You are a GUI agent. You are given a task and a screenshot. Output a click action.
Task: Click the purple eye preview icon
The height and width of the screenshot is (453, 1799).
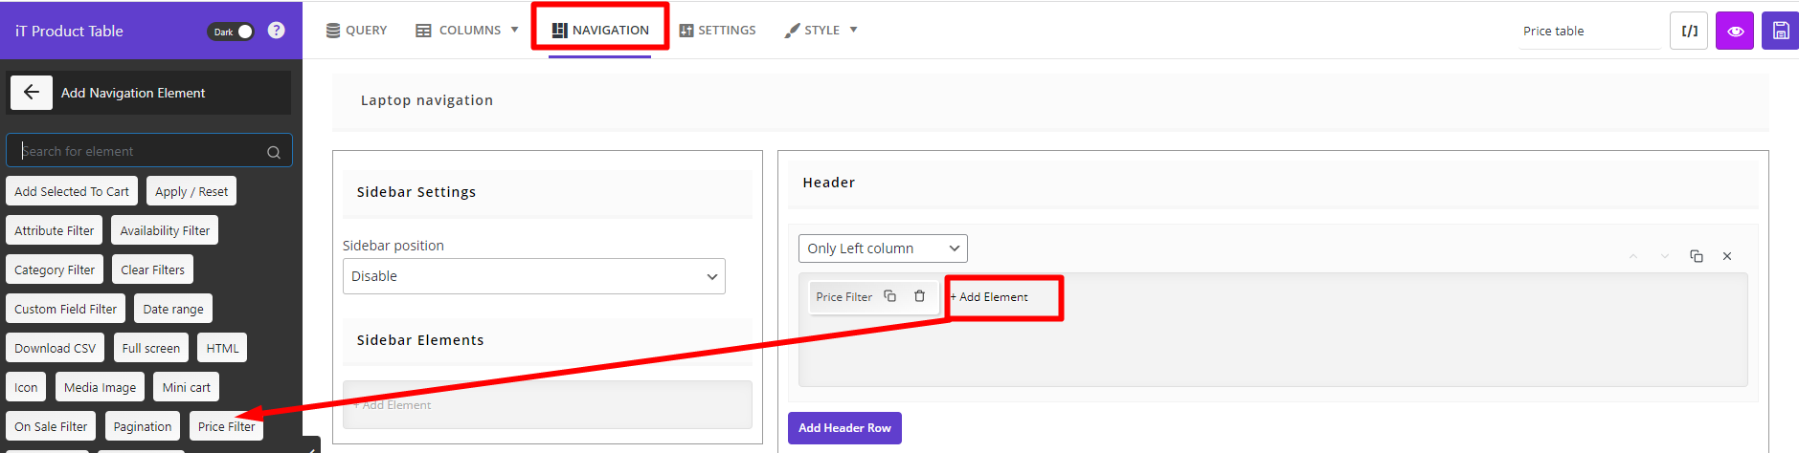1735,31
